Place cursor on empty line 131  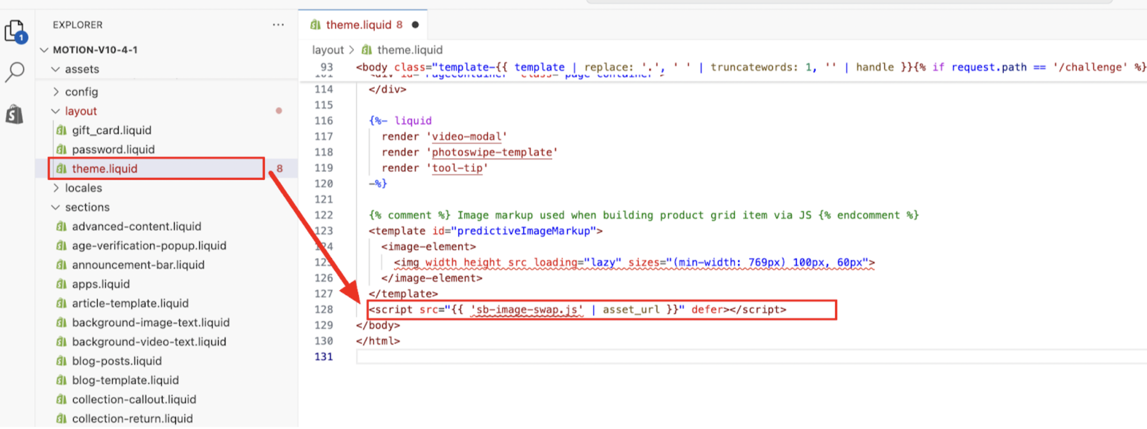coord(751,357)
